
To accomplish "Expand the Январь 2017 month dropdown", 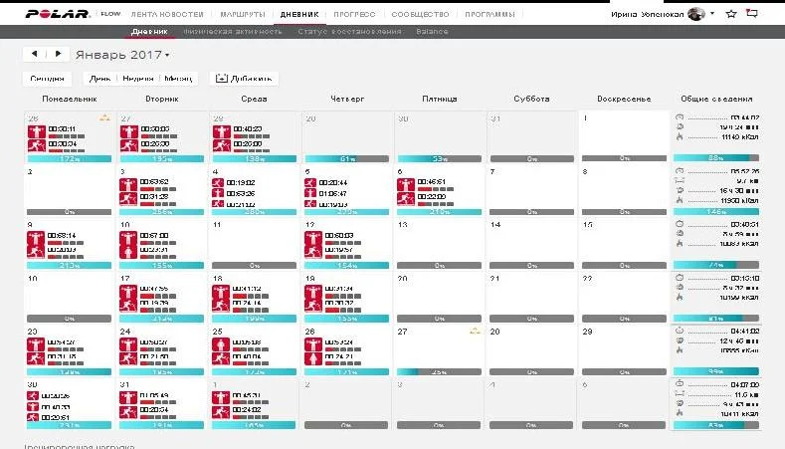I will [x=167, y=55].
